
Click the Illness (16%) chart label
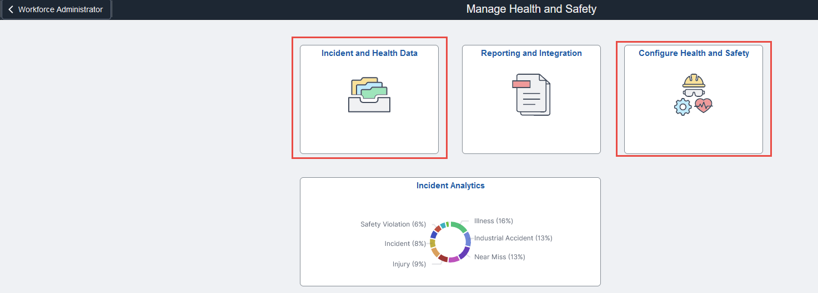point(494,221)
